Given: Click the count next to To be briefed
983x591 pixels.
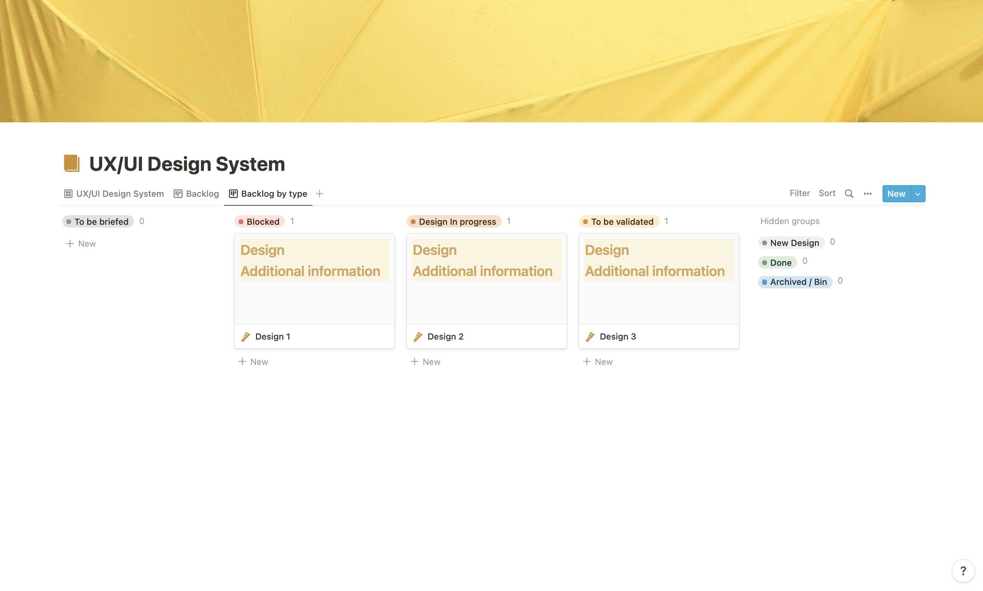Looking at the screenshot, I should (142, 221).
